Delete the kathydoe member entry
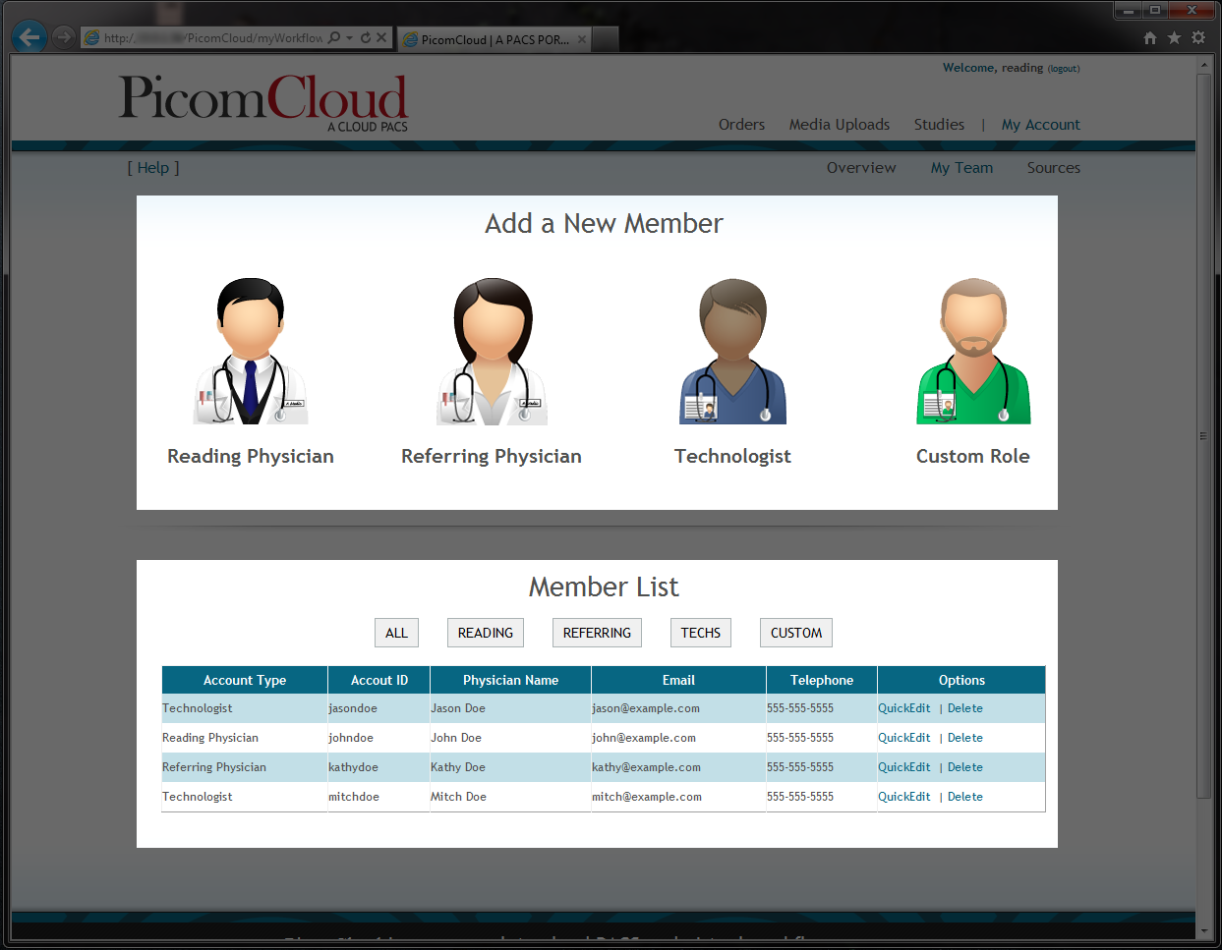This screenshot has width=1222, height=950. pyautogui.click(x=965, y=767)
